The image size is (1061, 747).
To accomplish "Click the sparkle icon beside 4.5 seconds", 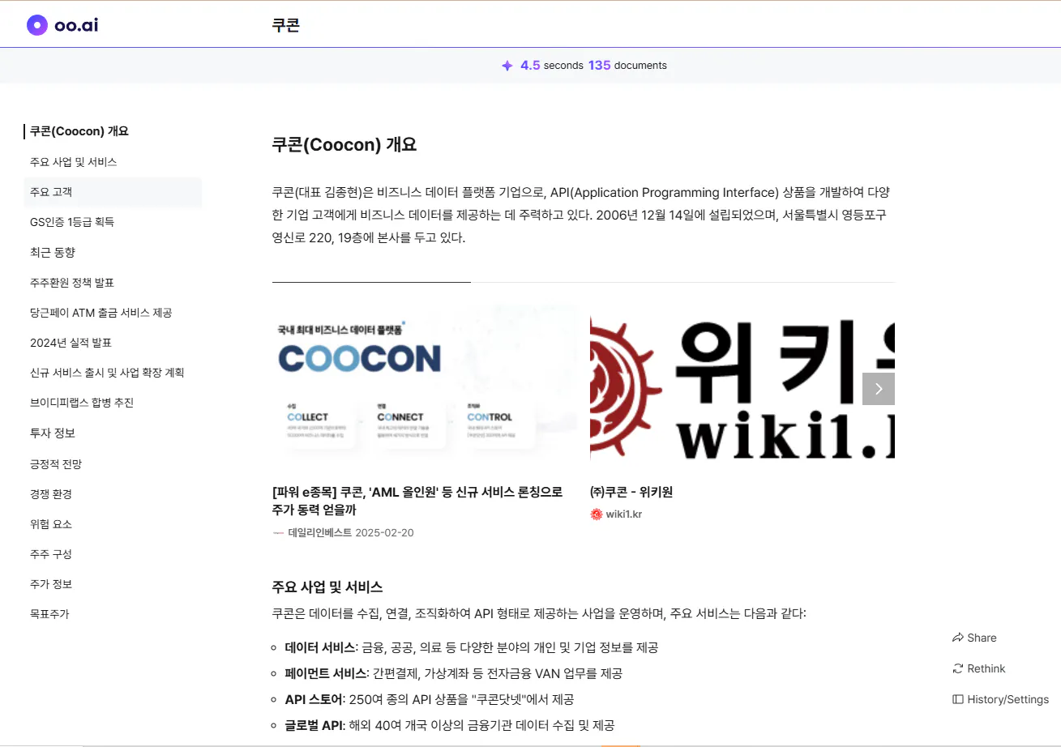I will pos(507,66).
